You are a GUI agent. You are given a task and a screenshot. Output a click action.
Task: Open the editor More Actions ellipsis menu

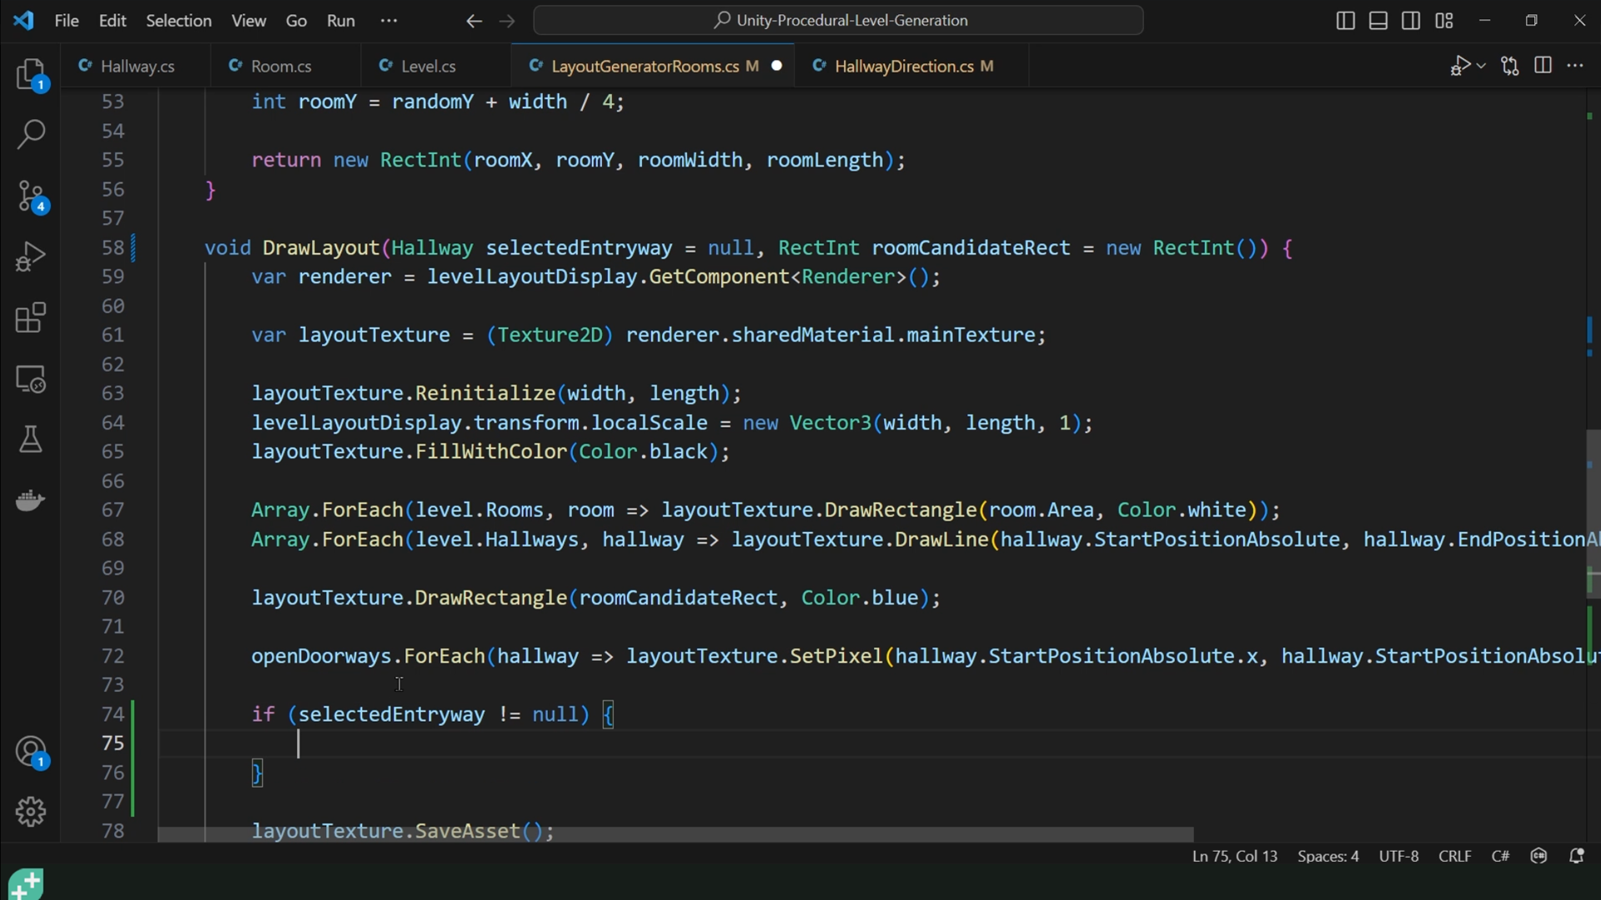1575,66
